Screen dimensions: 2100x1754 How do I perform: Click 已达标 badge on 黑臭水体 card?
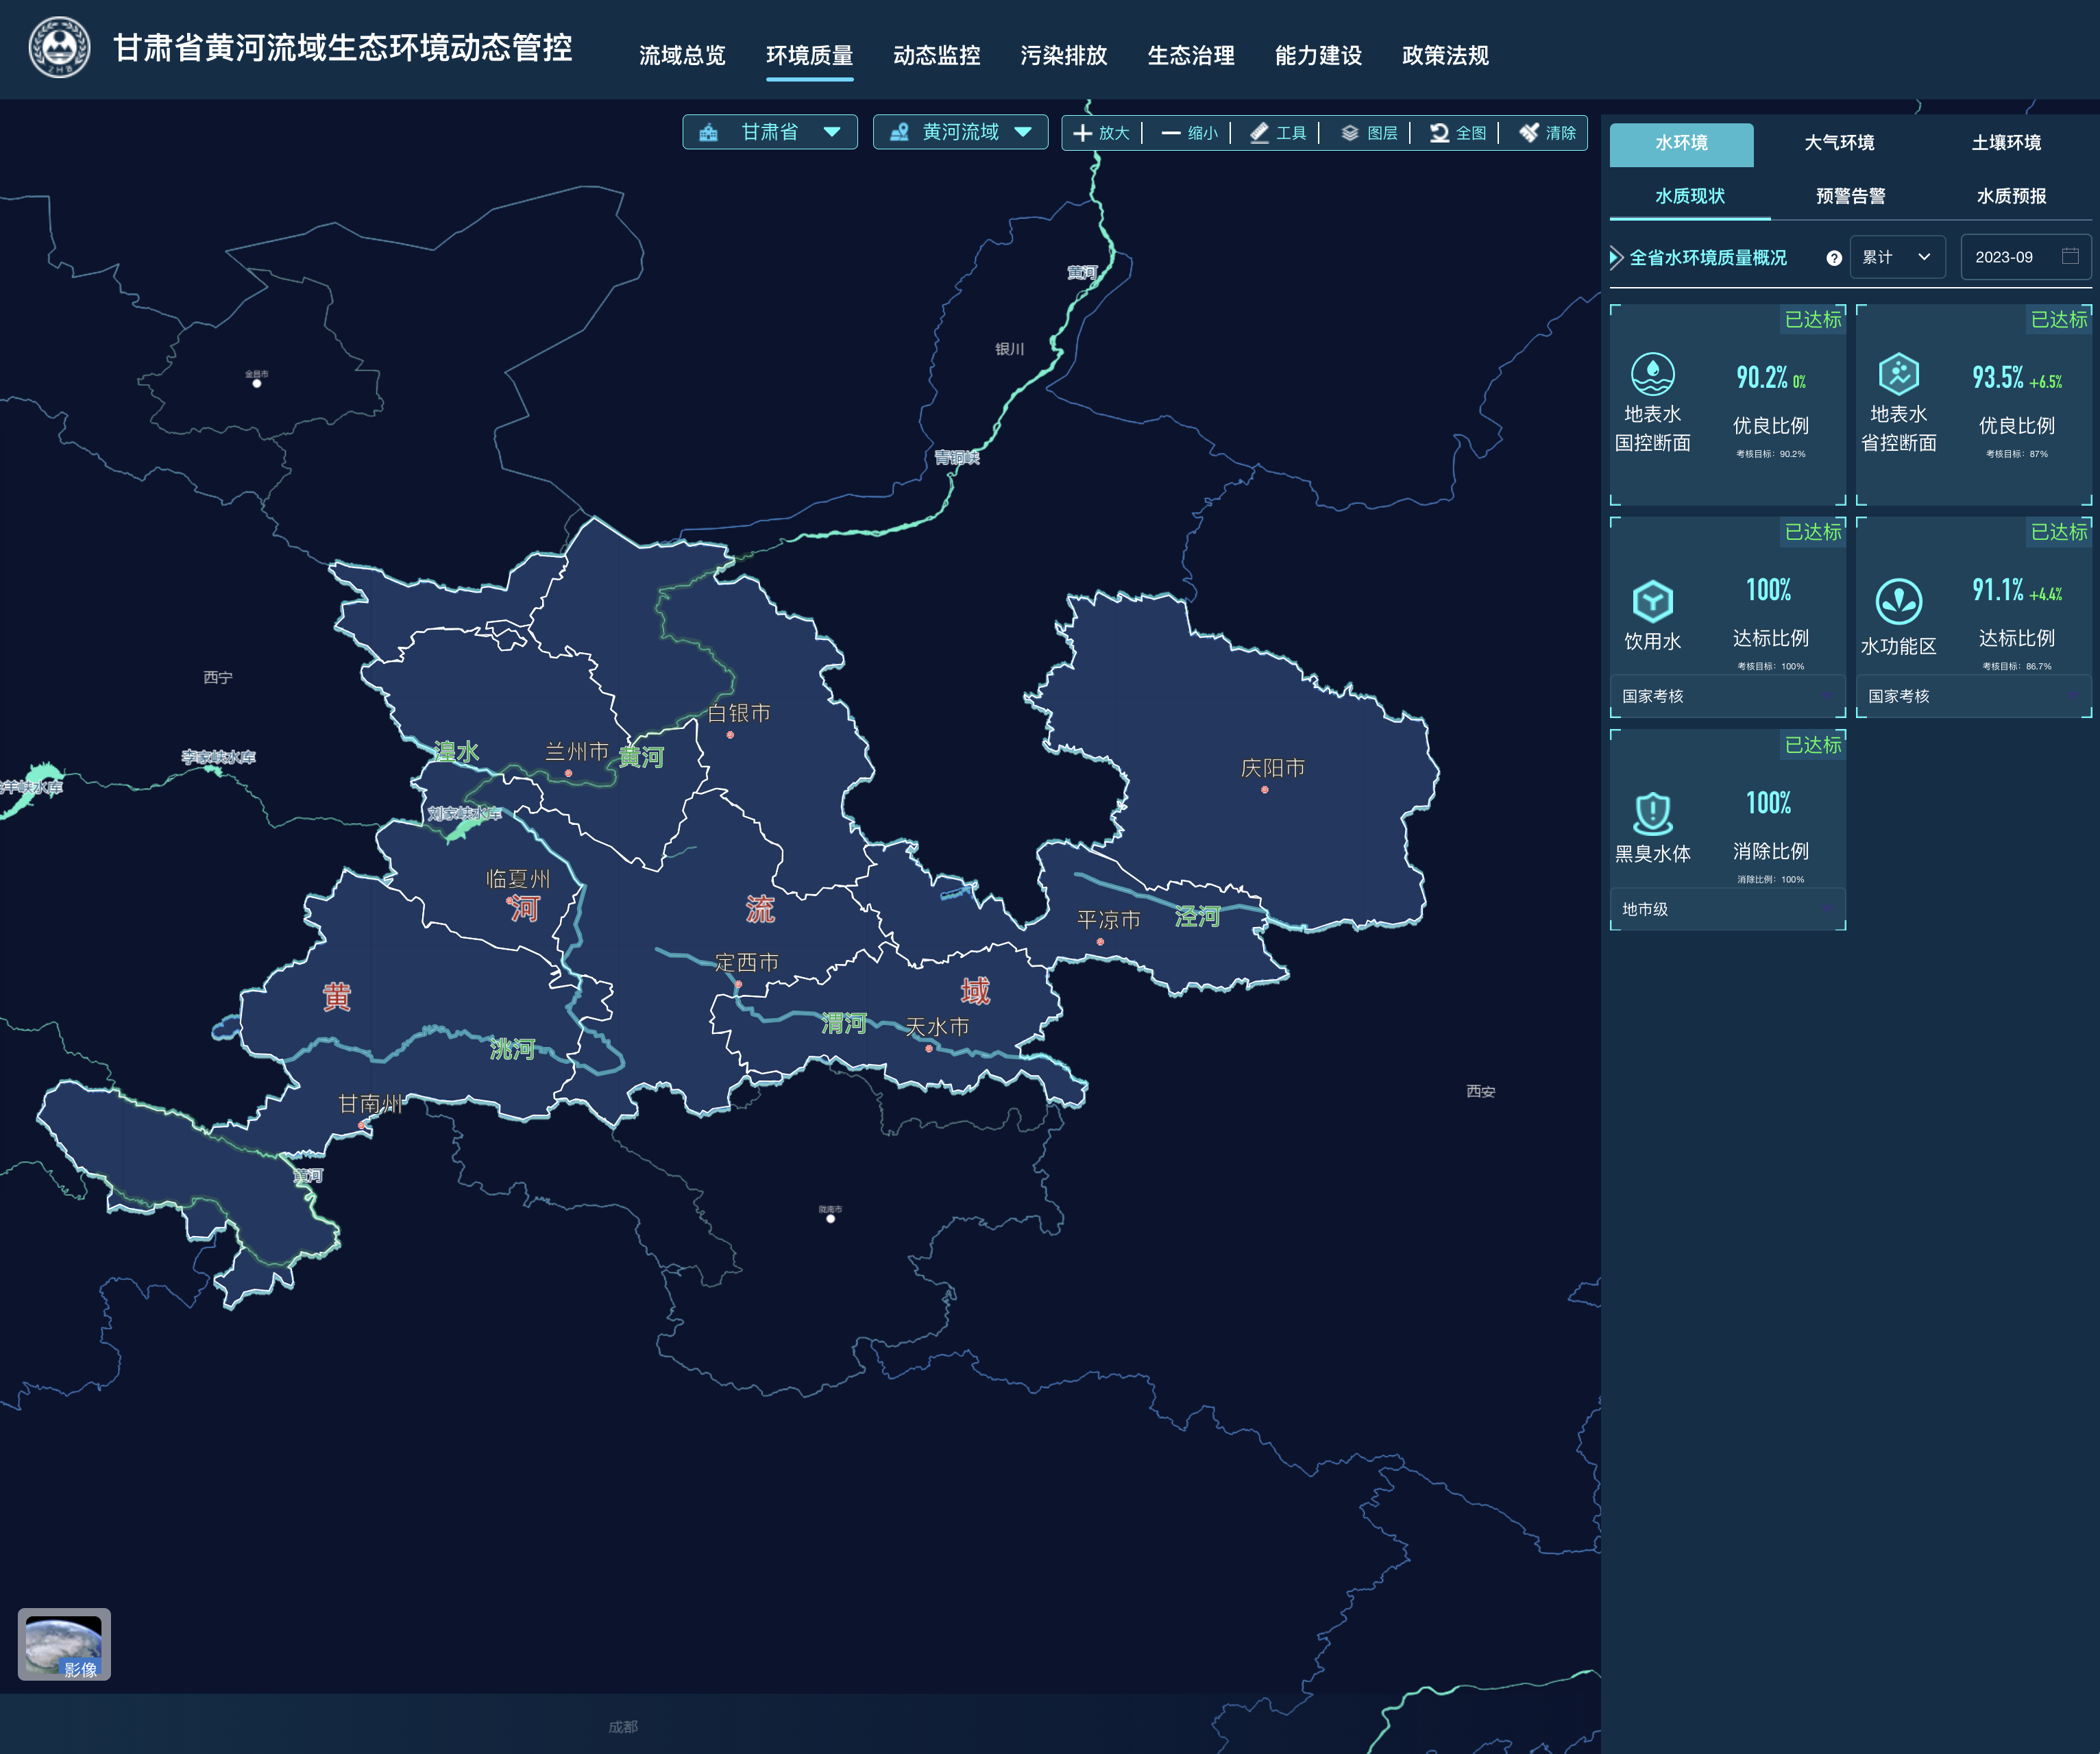[x=1812, y=745]
